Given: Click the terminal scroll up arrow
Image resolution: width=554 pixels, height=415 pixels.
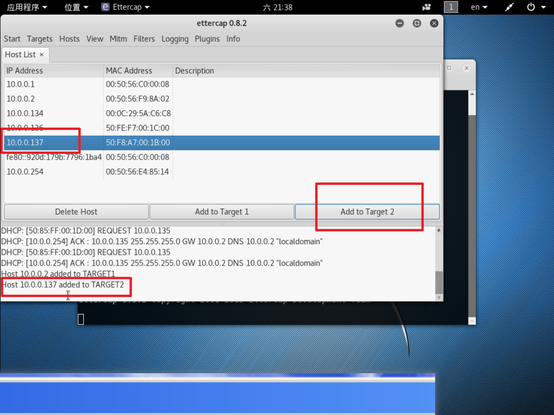Looking at the screenshot, I should coord(472,94).
